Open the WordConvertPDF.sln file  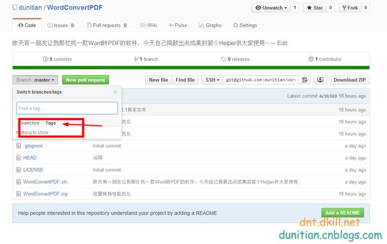click(45, 182)
